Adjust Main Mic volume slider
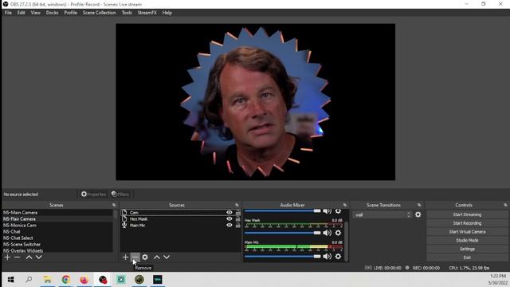 [x=283, y=257]
